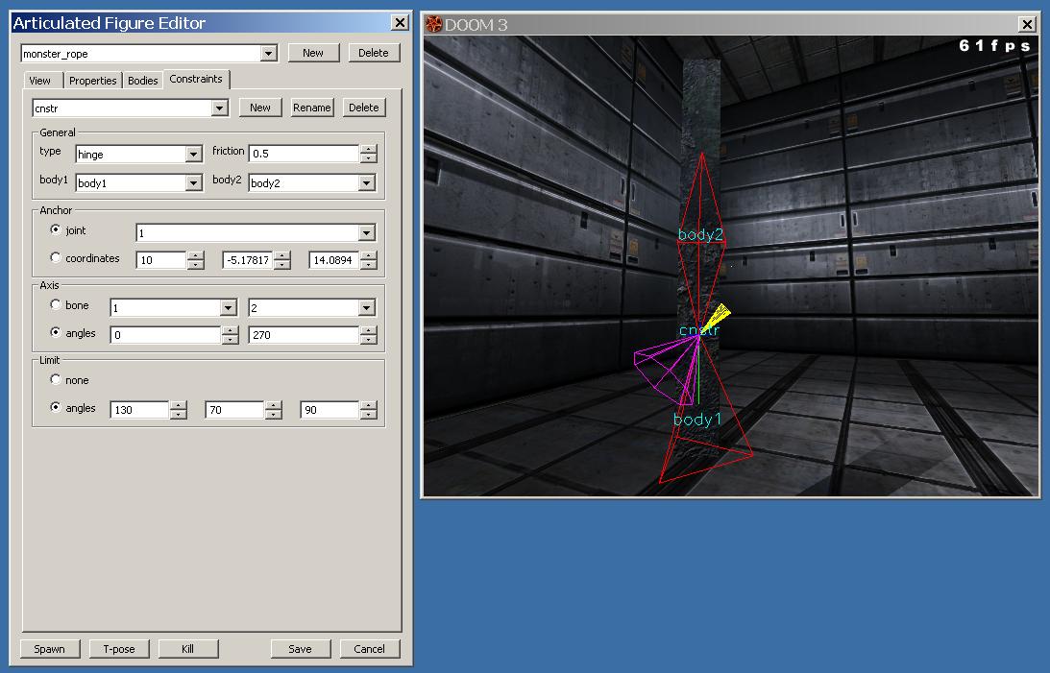
Task: Open the Axis second bone dropdown
Action: [366, 308]
